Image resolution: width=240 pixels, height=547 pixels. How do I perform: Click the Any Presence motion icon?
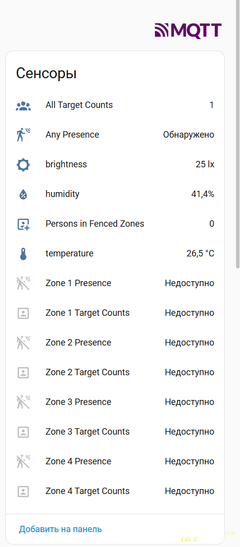[23, 135]
